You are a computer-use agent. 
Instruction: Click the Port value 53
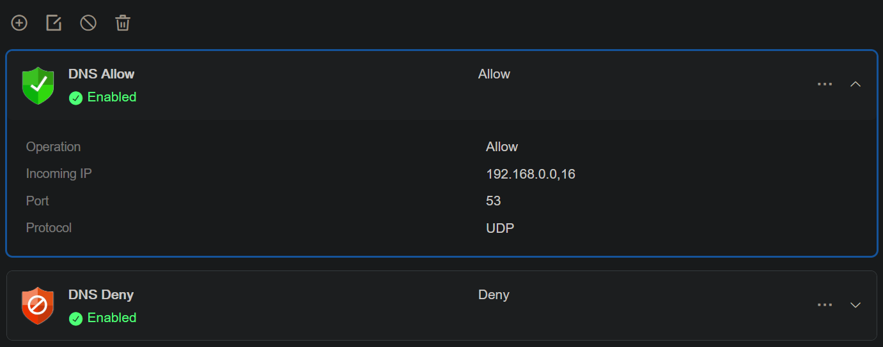coord(494,201)
